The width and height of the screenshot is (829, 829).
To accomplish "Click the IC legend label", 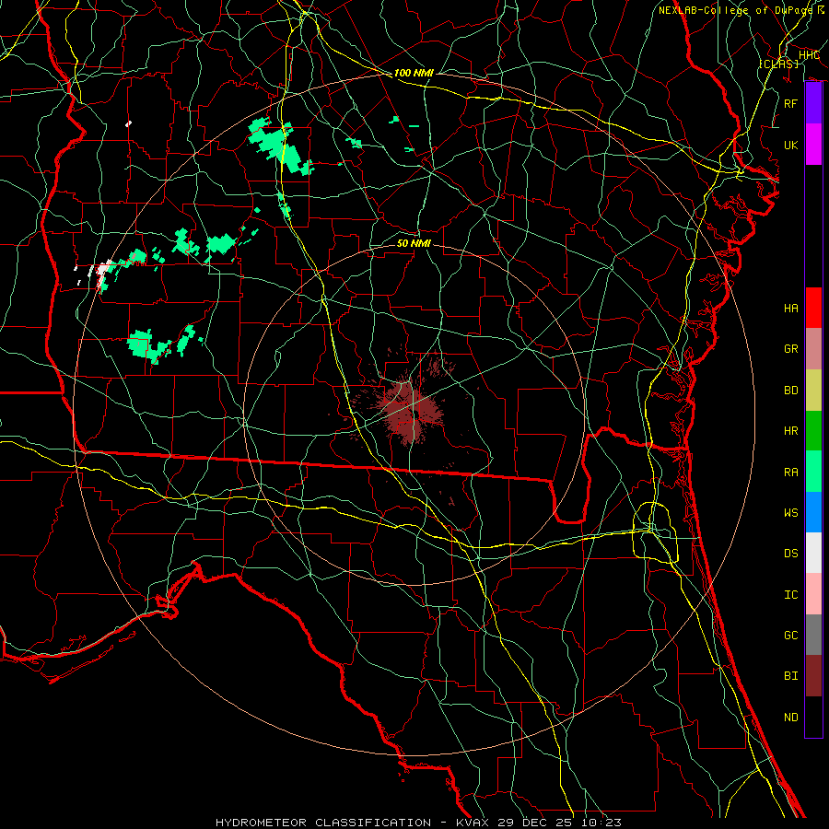I will coord(791,595).
